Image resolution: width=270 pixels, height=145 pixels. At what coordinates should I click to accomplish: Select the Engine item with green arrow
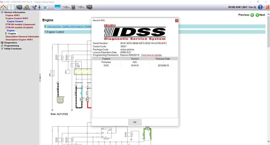pyautogui.click(x=12, y=34)
